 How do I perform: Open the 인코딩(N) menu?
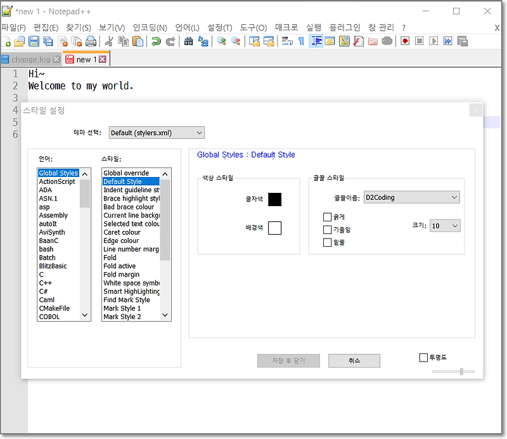tap(150, 27)
